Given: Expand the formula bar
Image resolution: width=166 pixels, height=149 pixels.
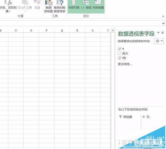Looking at the screenshot, I should coord(163,24).
